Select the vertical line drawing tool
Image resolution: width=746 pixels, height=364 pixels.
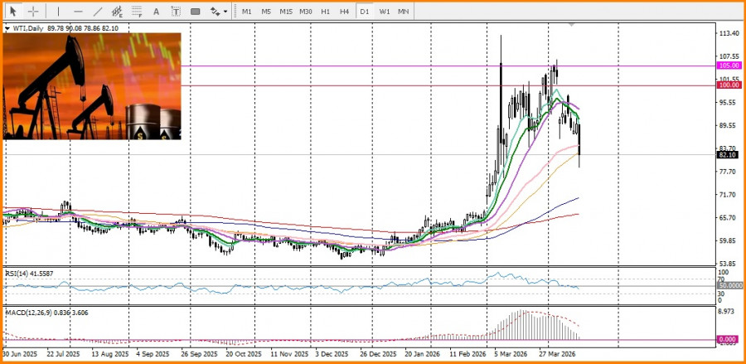click(x=57, y=12)
